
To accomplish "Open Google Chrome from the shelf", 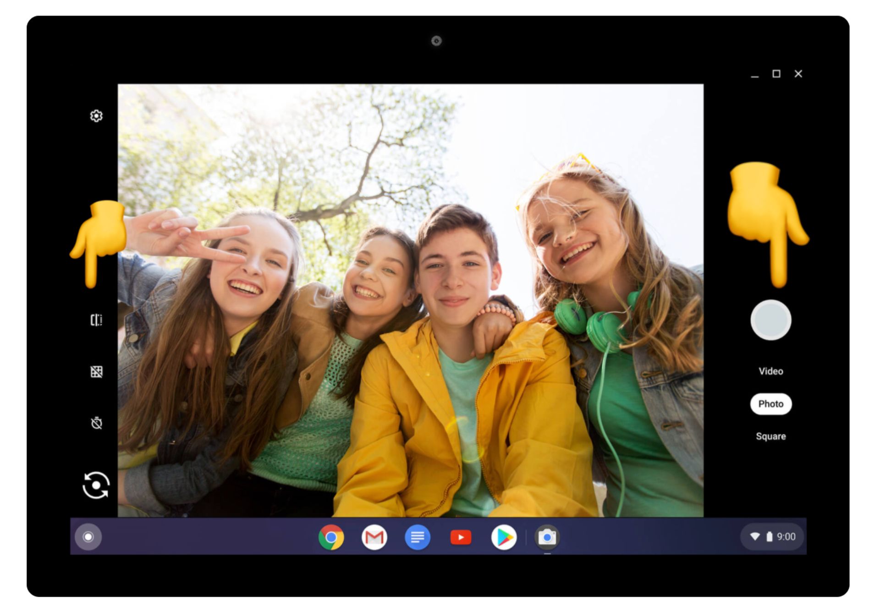I will (x=331, y=537).
